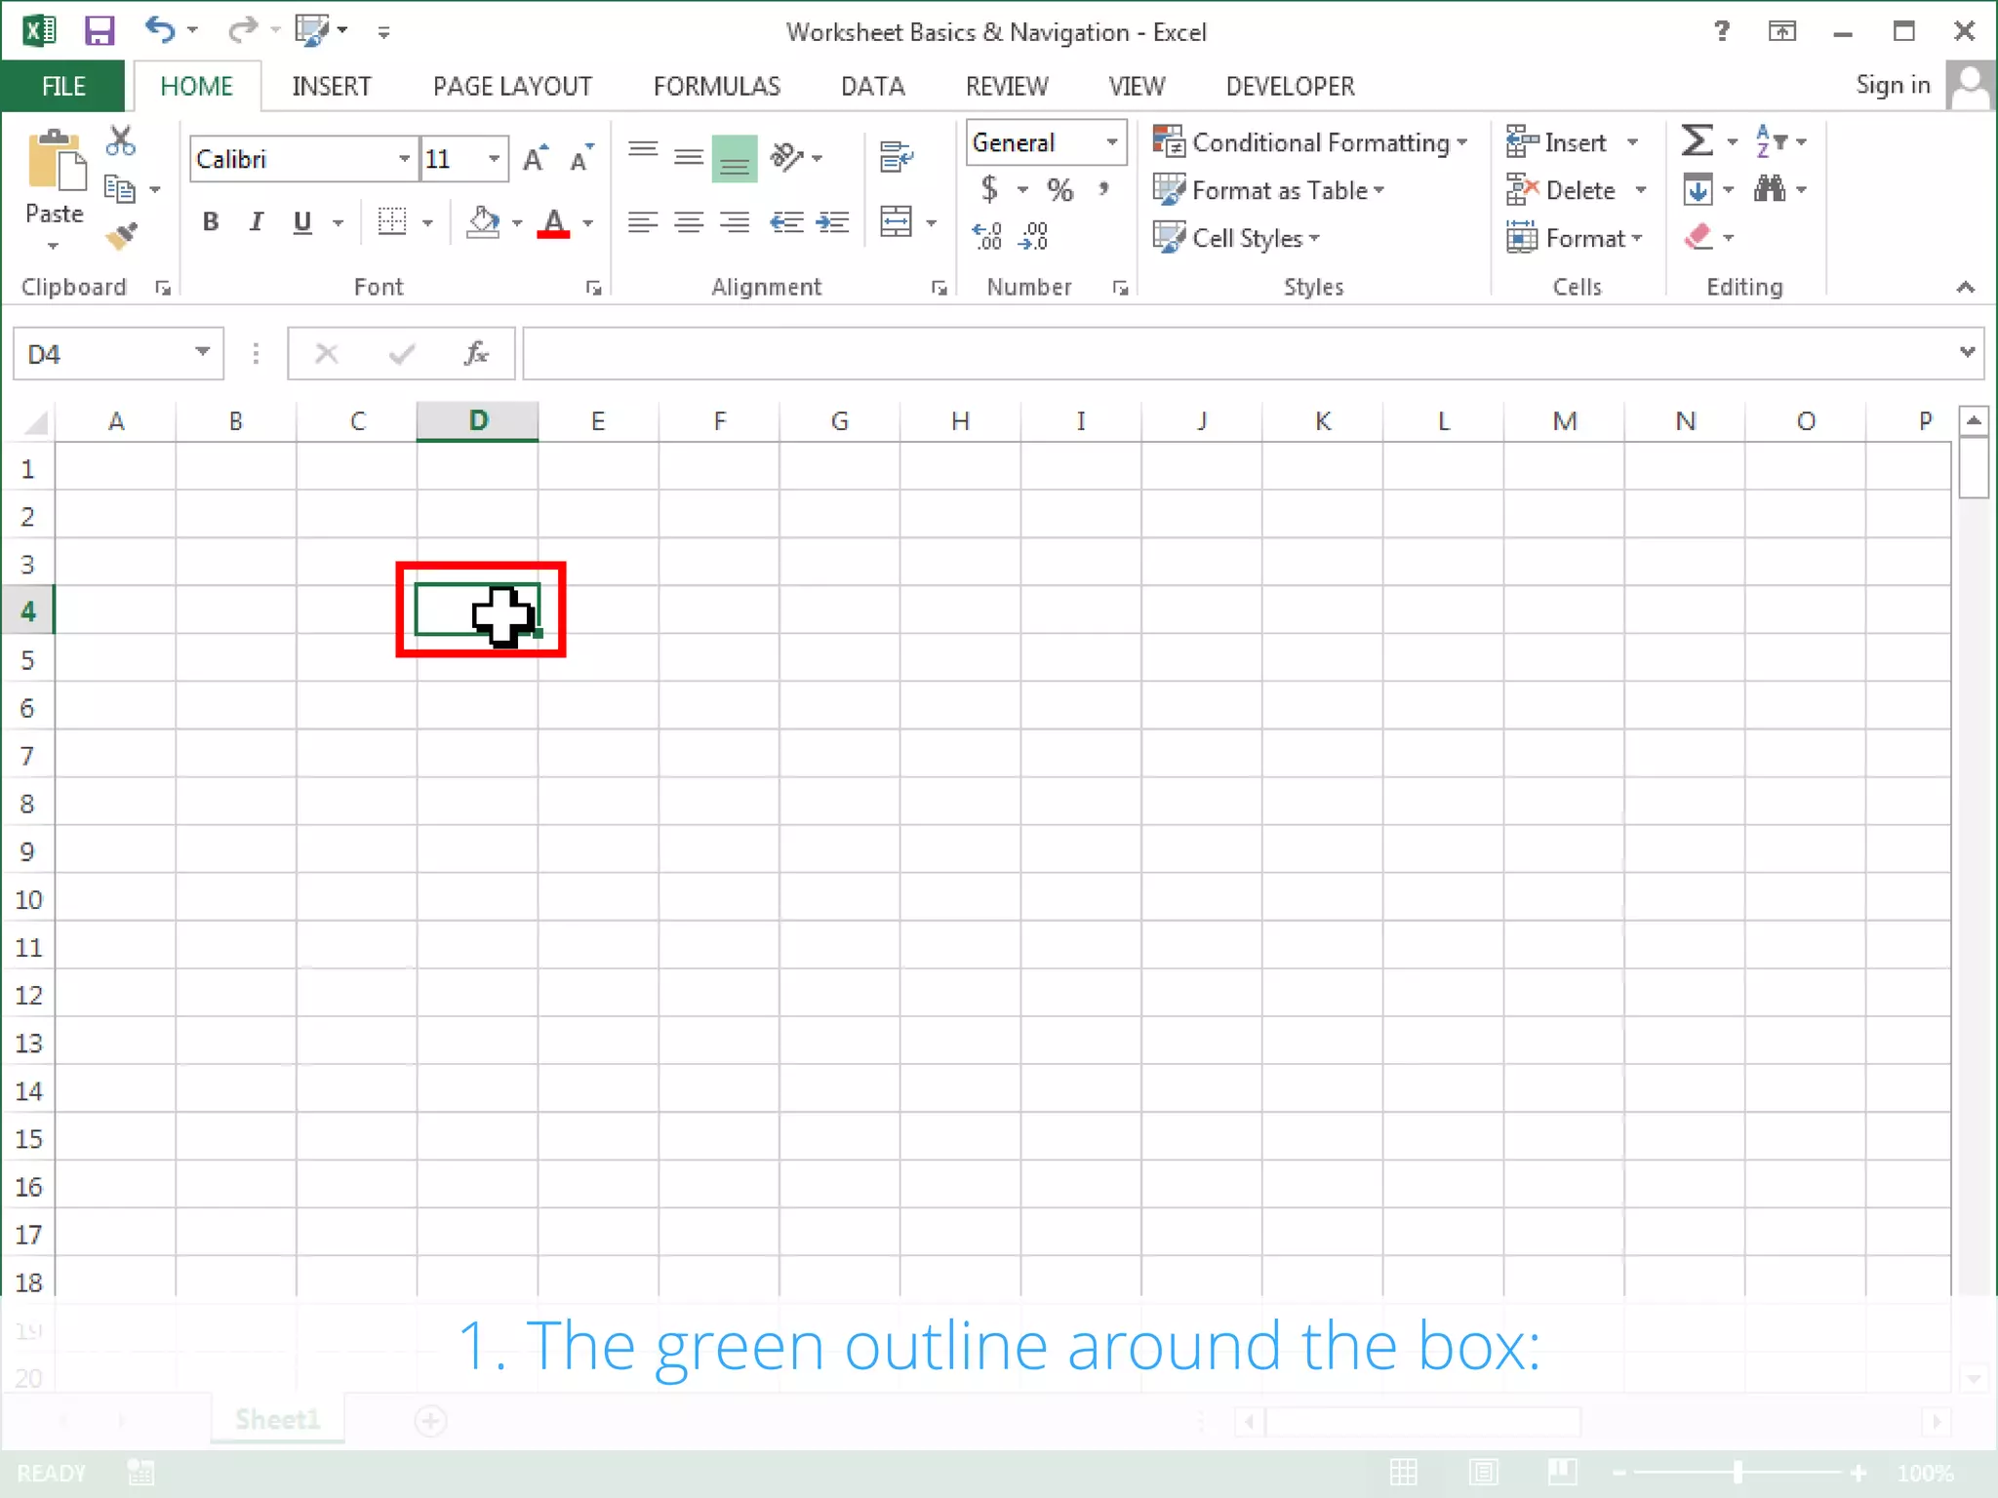Viewport: 1998px width, 1498px height.
Task: Click the Increase Indent icon
Action: tap(832, 222)
